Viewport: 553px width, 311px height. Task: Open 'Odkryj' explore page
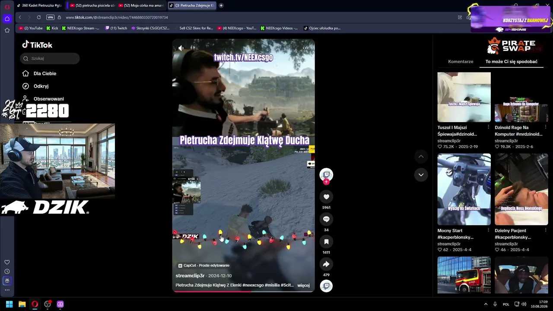(x=35, y=86)
